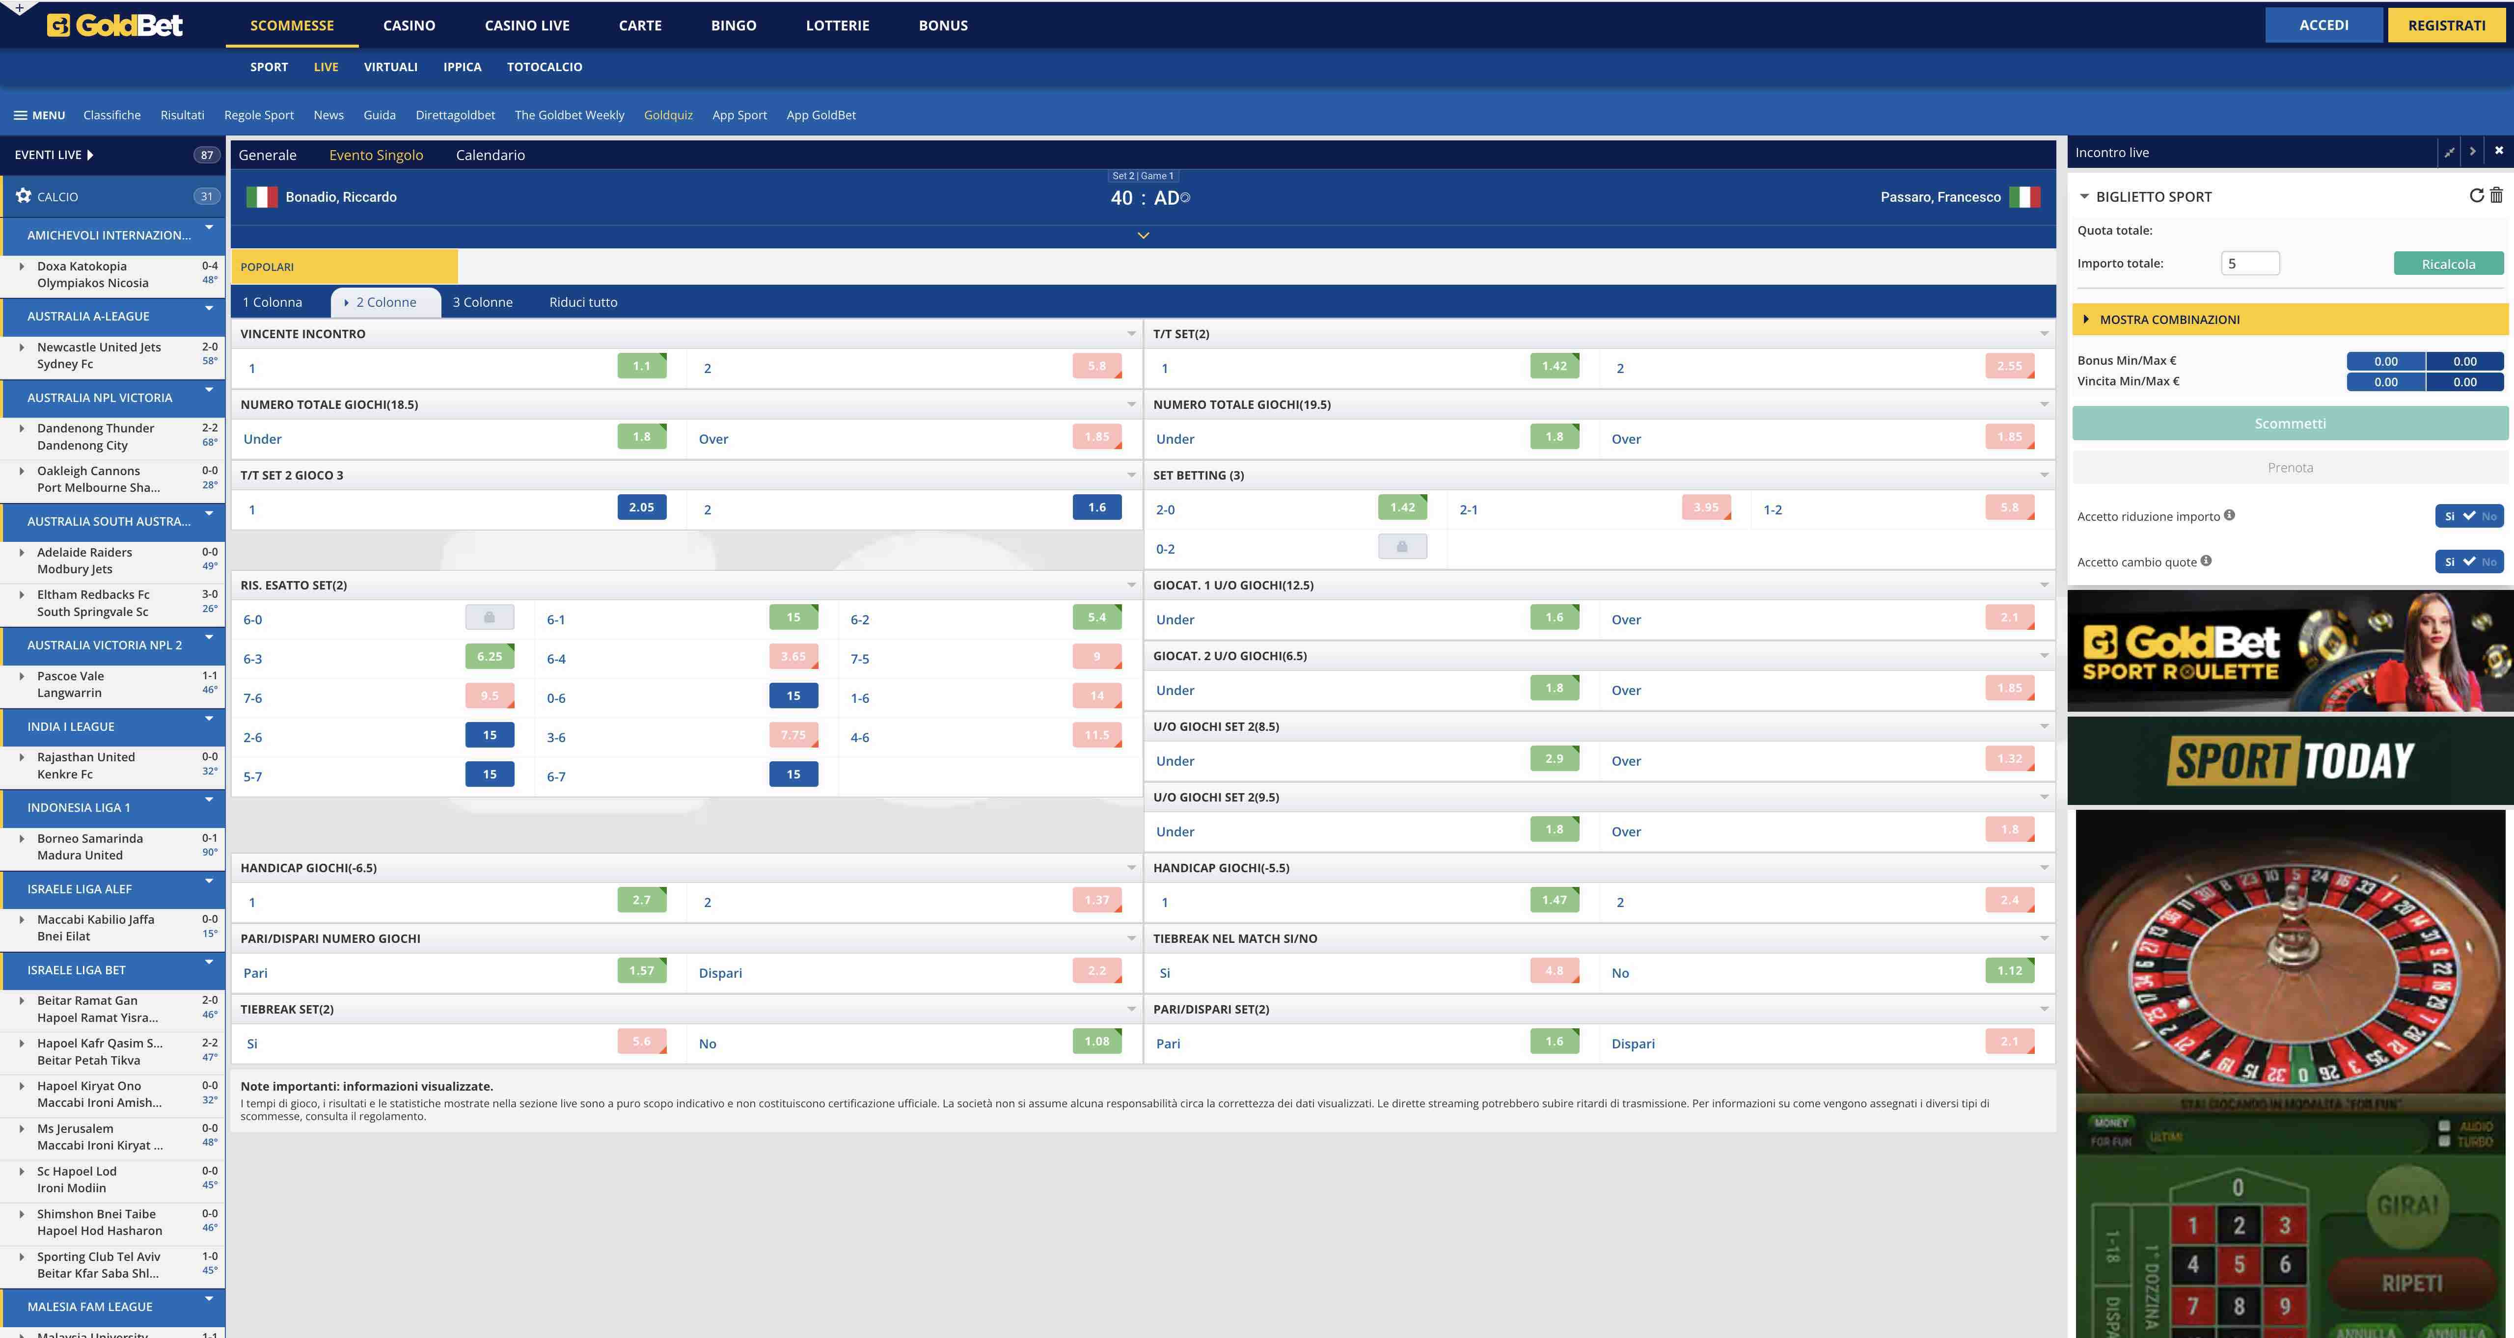Click the REGISTRATI button

point(2446,26)
